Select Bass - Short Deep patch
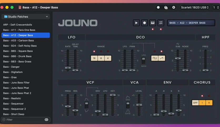 click(x=26, y=114)
